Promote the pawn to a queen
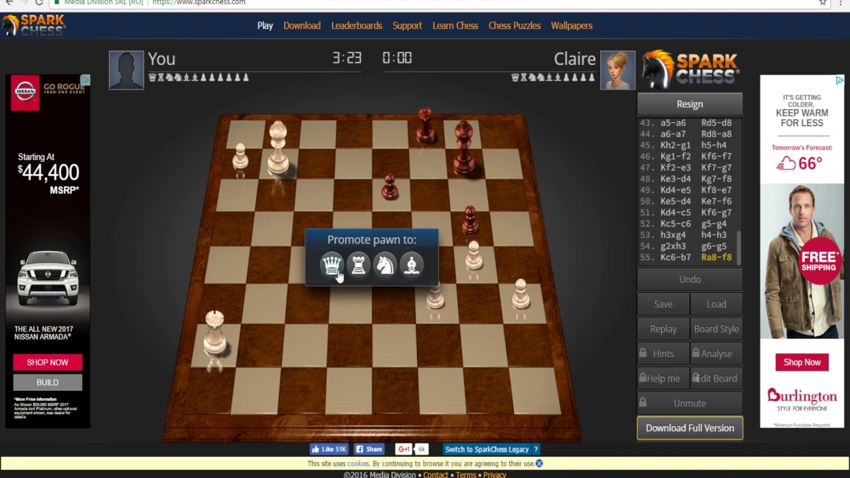Image resolution: width=850 pixels, height=478 pixels. tap(332, 266)
